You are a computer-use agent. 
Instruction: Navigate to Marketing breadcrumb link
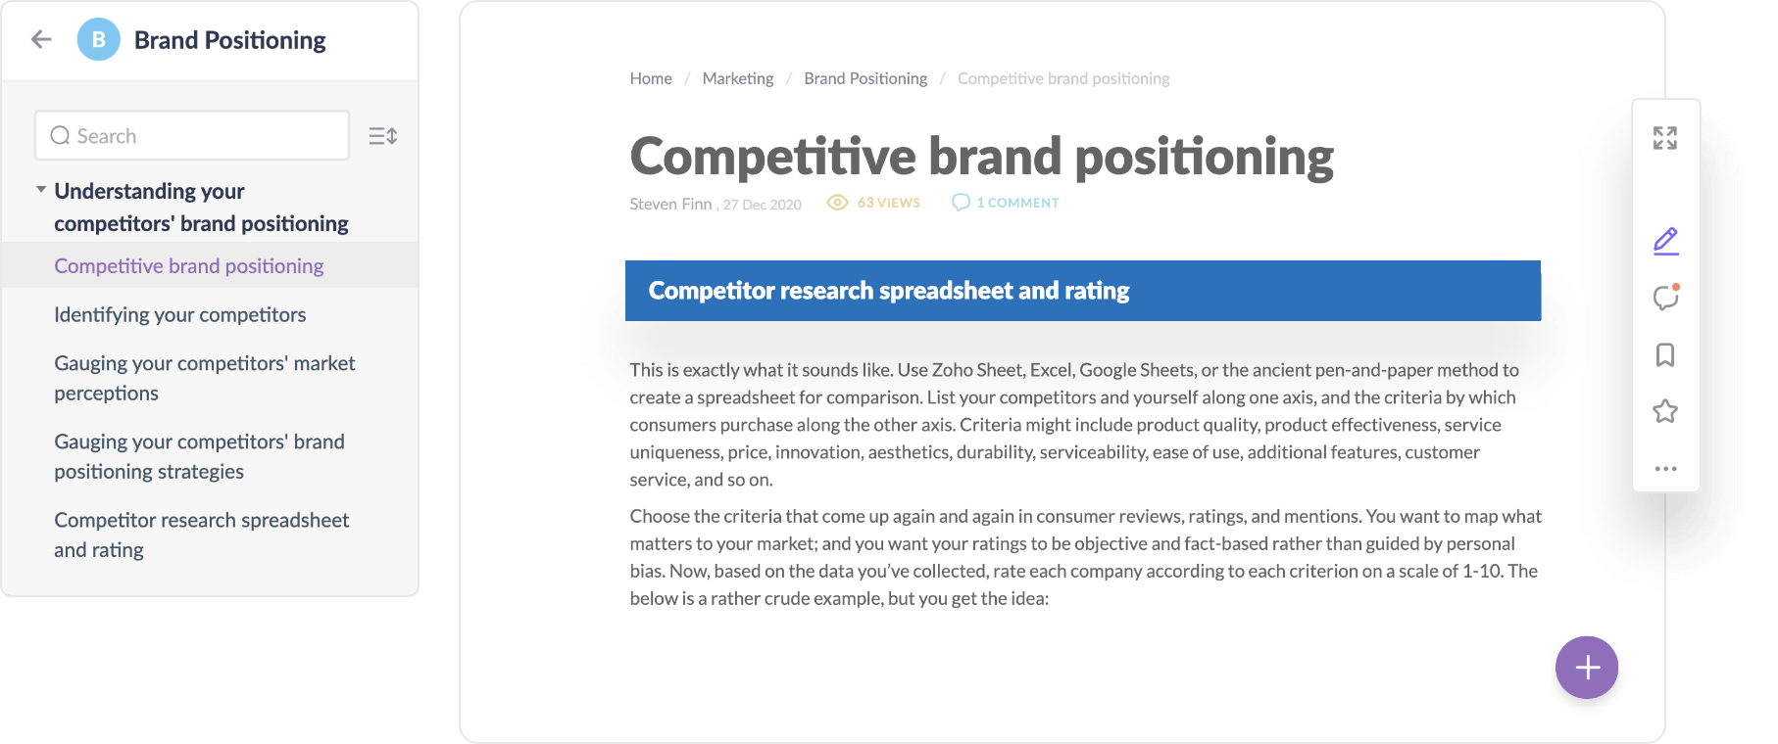point(738,78)
